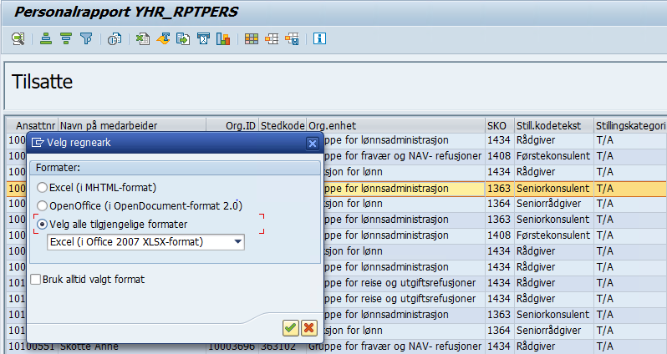Sort ascending using the toolbar icon
Viewport: 667px width, 354px height.
point(45,38)
